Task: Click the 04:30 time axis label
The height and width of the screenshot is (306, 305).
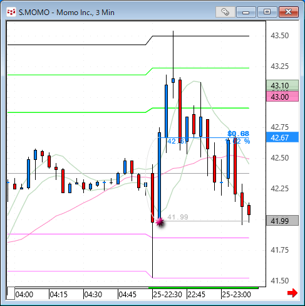Action: point(93,295)
